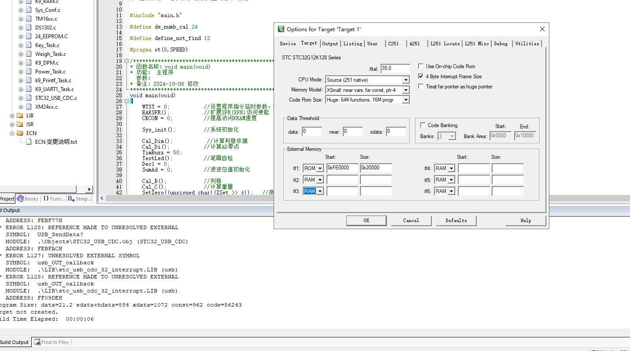This screenshot has height=351, width=630.
Task: Click the #1 Size field 0x20000
Action: (x=376, y=168)
